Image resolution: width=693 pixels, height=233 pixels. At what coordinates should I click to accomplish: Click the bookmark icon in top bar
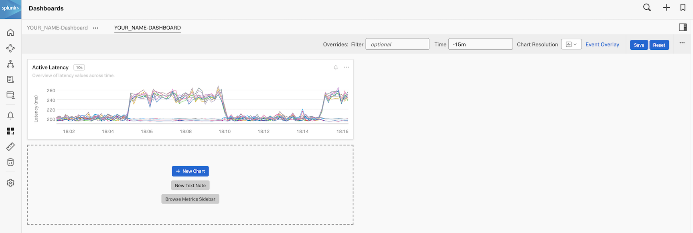click(x=683, y=8)
